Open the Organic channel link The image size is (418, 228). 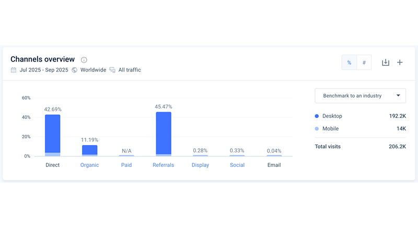tap(89, 165)
